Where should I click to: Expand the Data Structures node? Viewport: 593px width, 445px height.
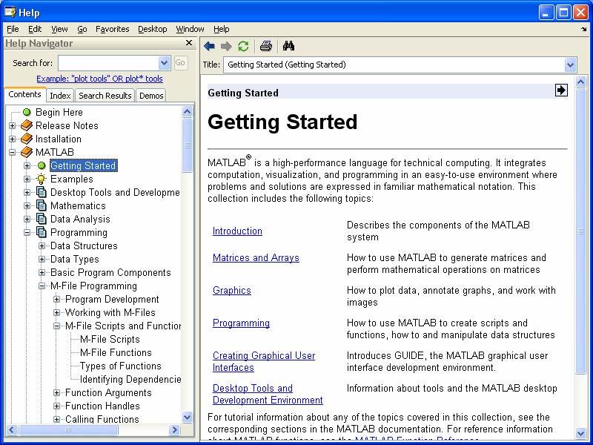42,245
